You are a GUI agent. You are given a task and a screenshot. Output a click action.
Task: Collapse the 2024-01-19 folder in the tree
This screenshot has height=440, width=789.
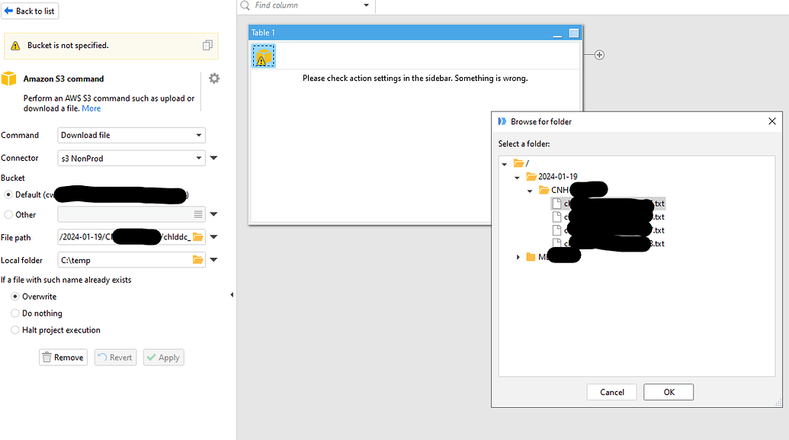(518, 176)
